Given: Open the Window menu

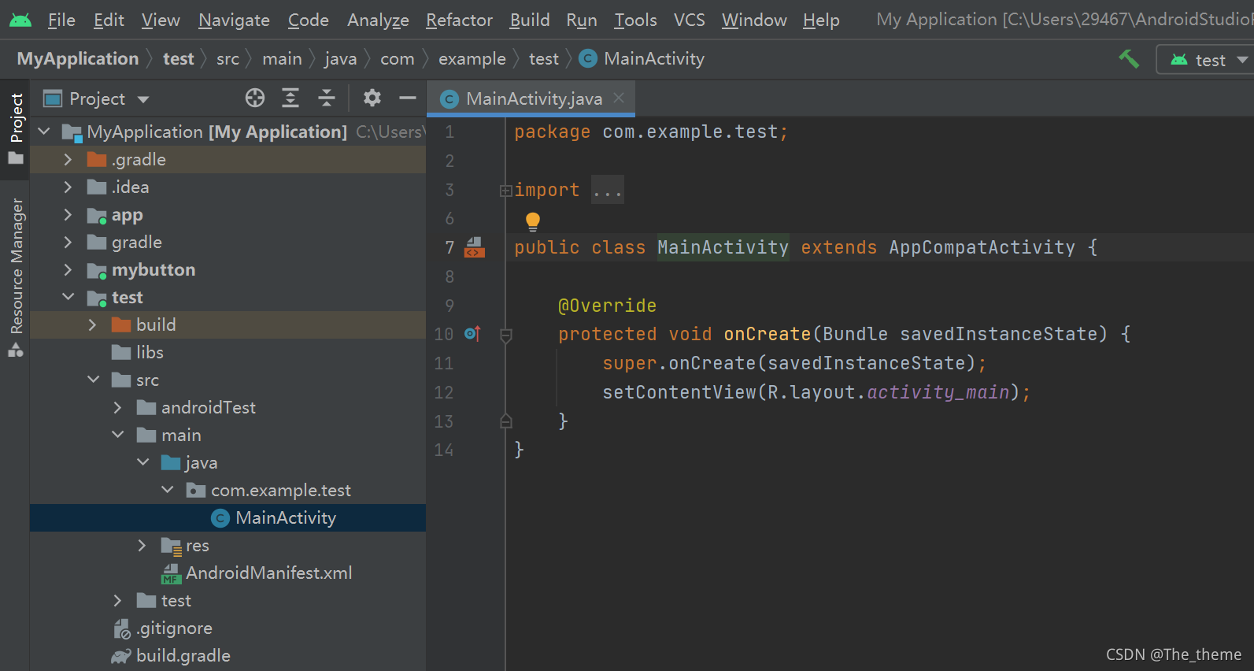Looking at the screenshot, I should tap(754, 20).
